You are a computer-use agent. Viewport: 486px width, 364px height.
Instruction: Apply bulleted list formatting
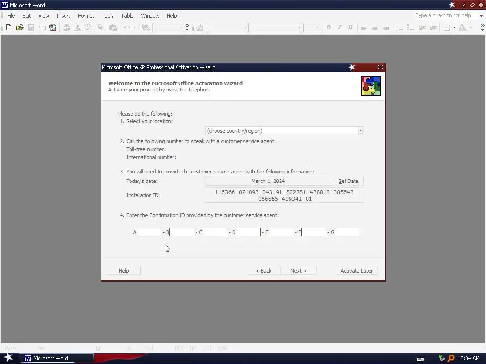(x=411, y=27)
